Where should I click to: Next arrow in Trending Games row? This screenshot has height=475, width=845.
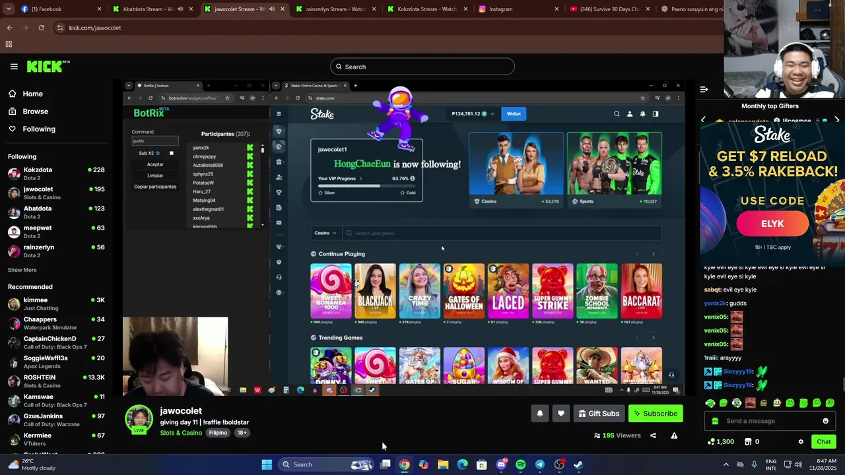pyautogui.click(x=653, y=338)
